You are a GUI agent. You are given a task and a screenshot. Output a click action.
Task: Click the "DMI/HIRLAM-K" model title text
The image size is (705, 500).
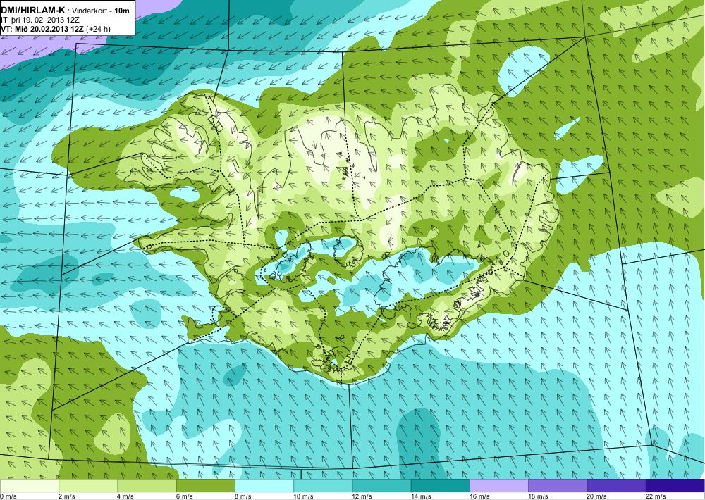click(x=34, y=11)
